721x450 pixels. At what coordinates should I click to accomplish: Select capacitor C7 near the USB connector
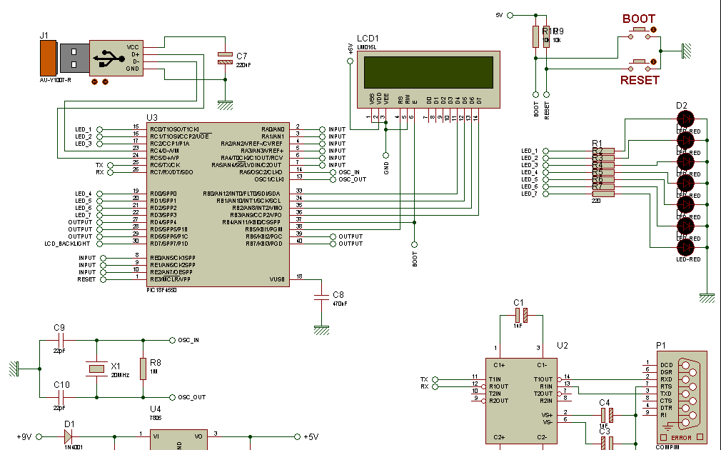[x=225, y=59]
